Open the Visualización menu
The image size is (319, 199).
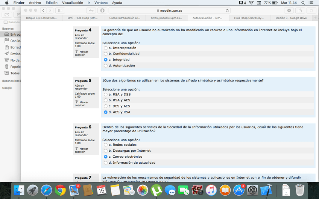72,3
